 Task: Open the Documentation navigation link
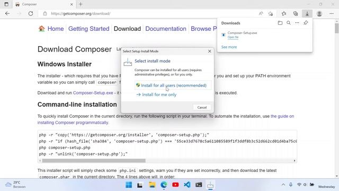point(166,29)
